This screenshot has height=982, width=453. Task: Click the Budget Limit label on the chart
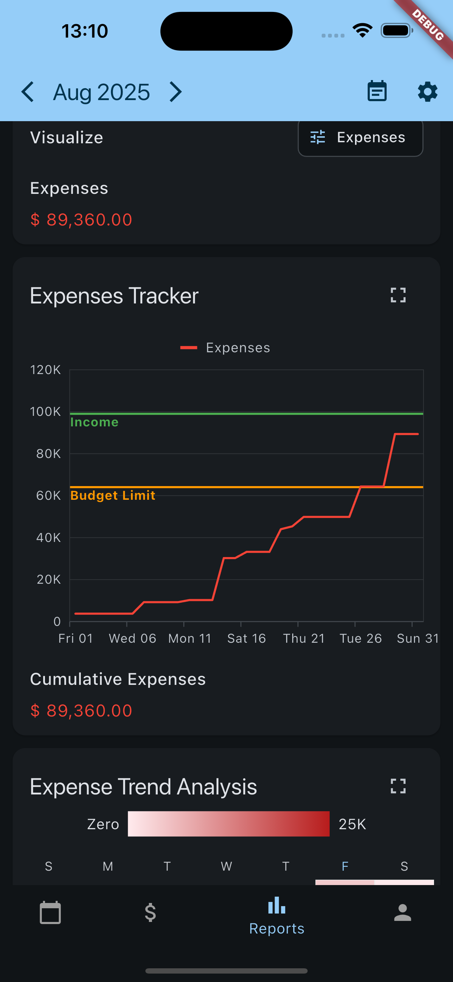[x=113, y=495]
